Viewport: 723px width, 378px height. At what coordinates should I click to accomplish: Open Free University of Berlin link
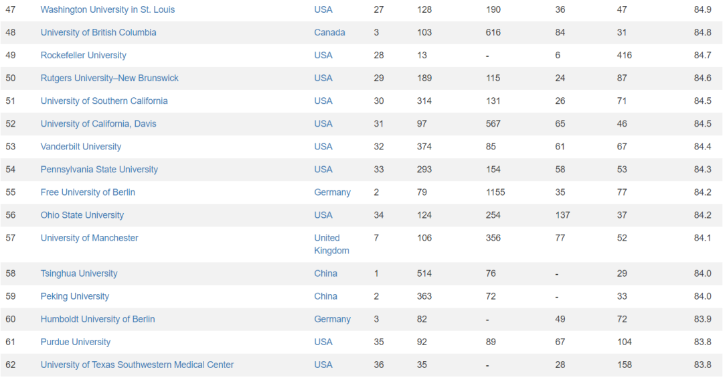click(x=88, y=192)
